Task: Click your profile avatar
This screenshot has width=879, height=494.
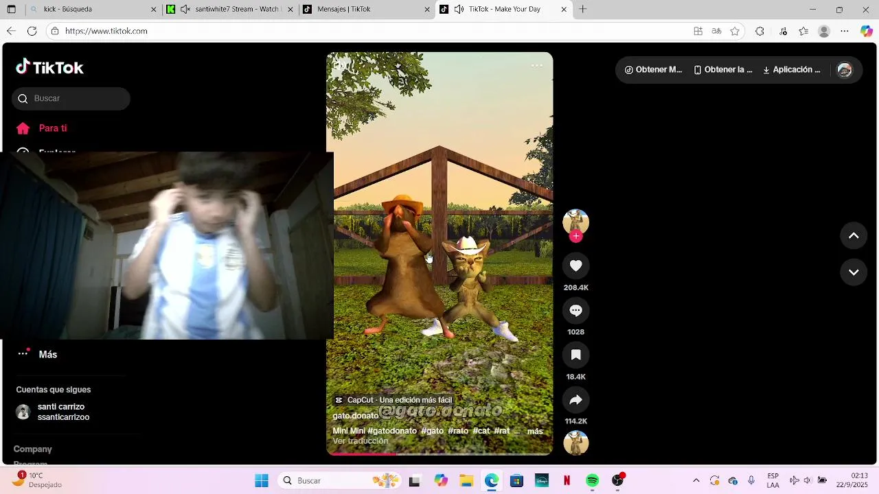Action: click(x=845, y=70)
